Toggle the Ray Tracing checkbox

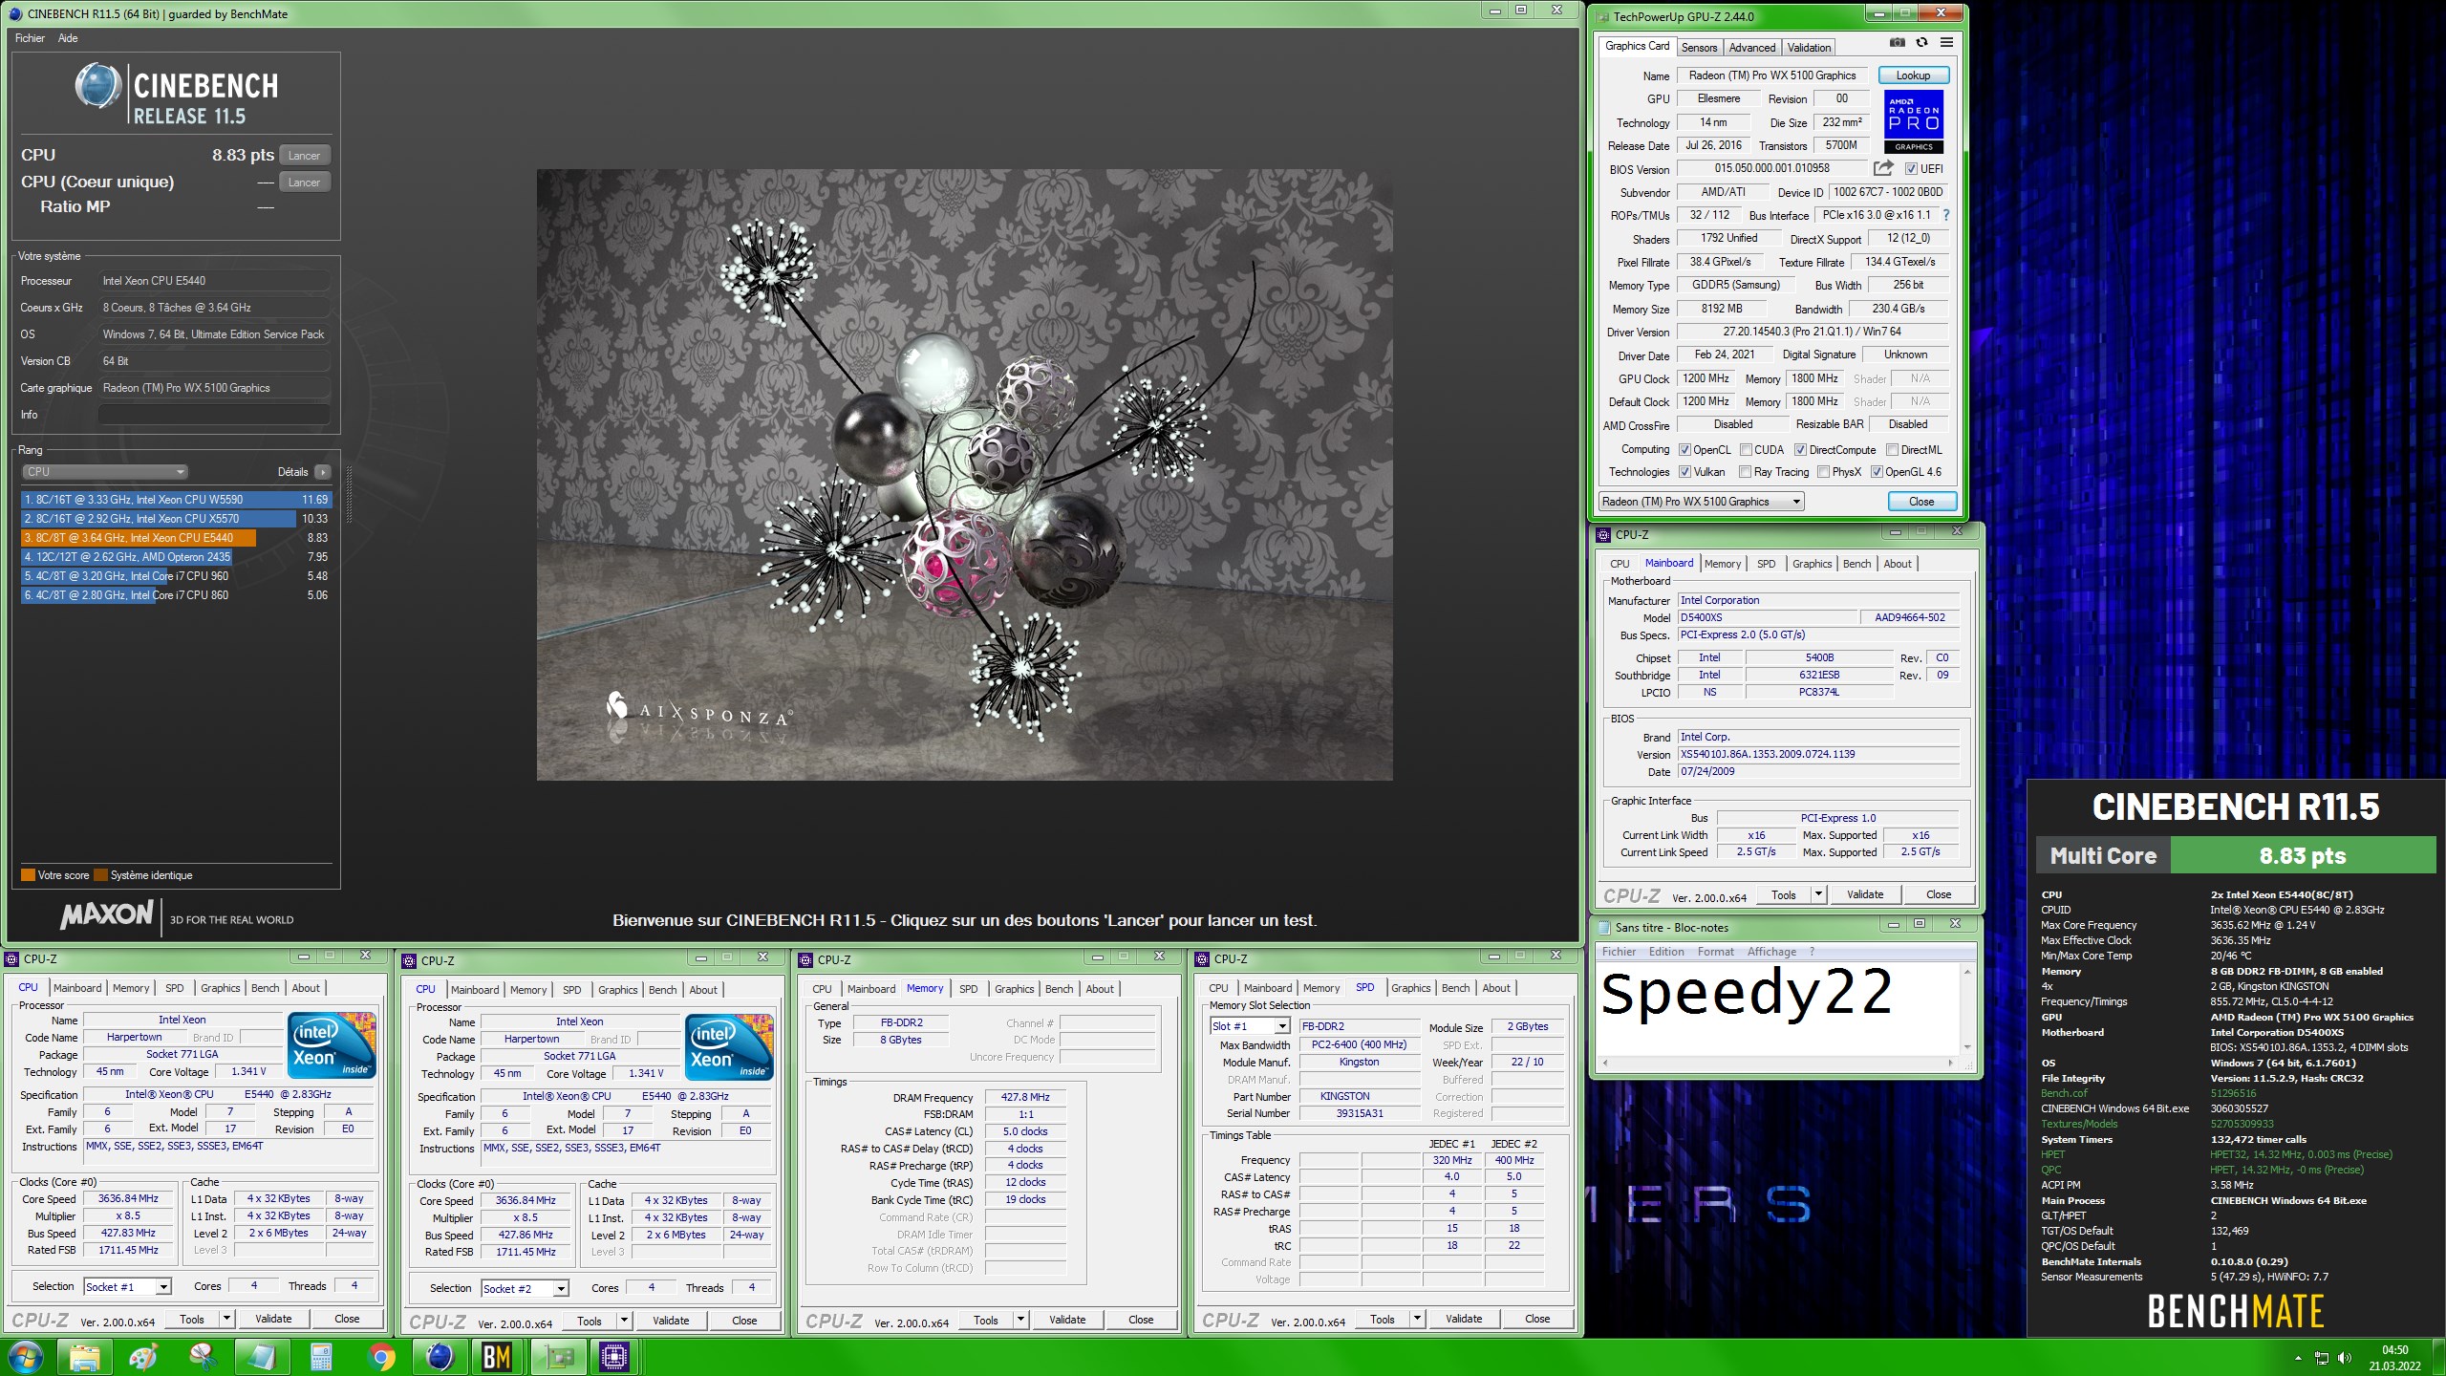click(1746, 472)
